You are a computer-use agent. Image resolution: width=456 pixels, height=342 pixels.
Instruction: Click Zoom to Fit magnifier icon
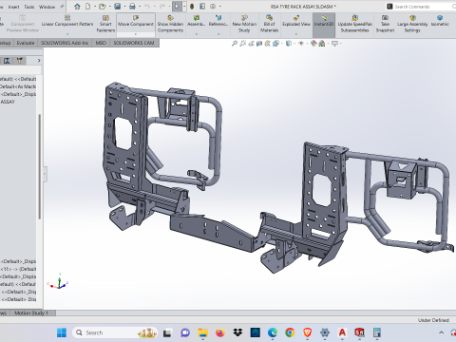click(235, 44)
